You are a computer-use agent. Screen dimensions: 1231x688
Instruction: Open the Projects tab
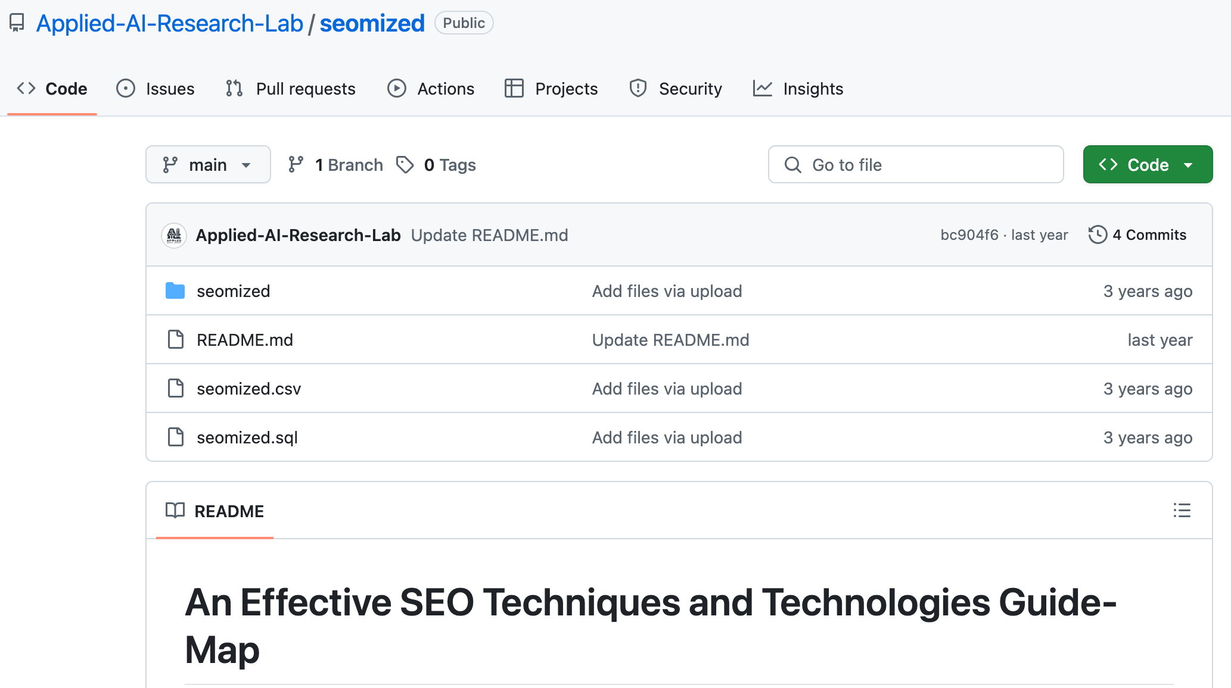pyautogui.click(x=551, y=89)
